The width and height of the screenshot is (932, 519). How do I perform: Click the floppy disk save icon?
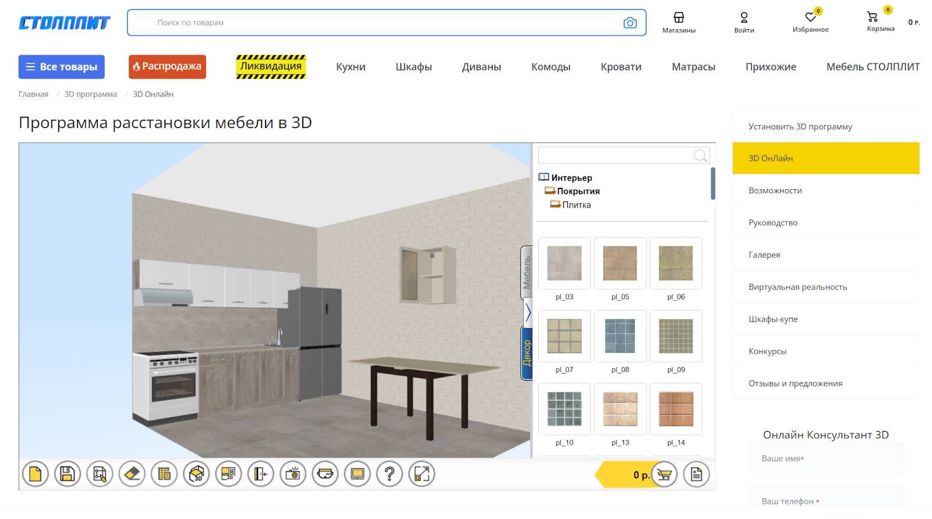click(68, 474)
